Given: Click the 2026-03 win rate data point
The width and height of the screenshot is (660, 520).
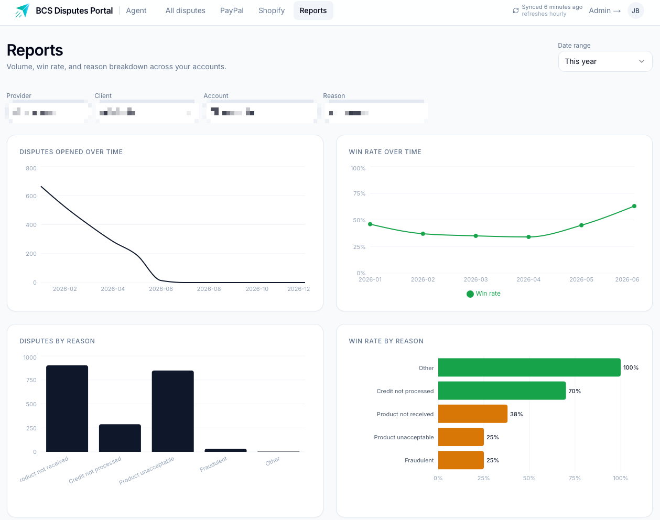Looking at the screenshot, I should [x=476, y=236].
